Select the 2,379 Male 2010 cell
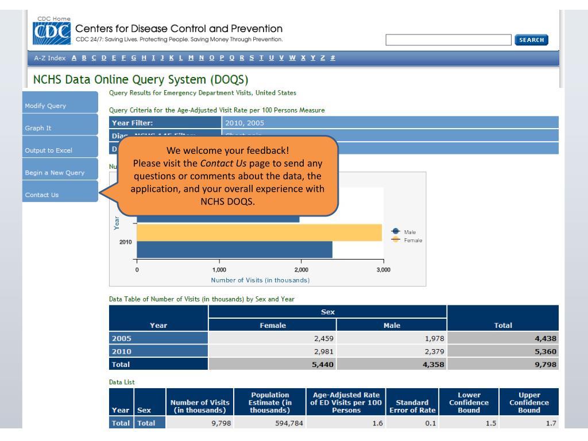 click(392, 351)
